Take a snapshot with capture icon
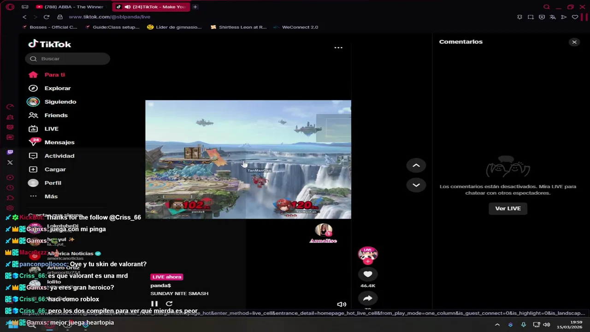 coord(531,17)
